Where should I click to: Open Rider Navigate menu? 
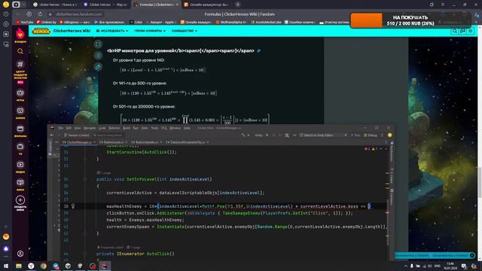(90, 128)
